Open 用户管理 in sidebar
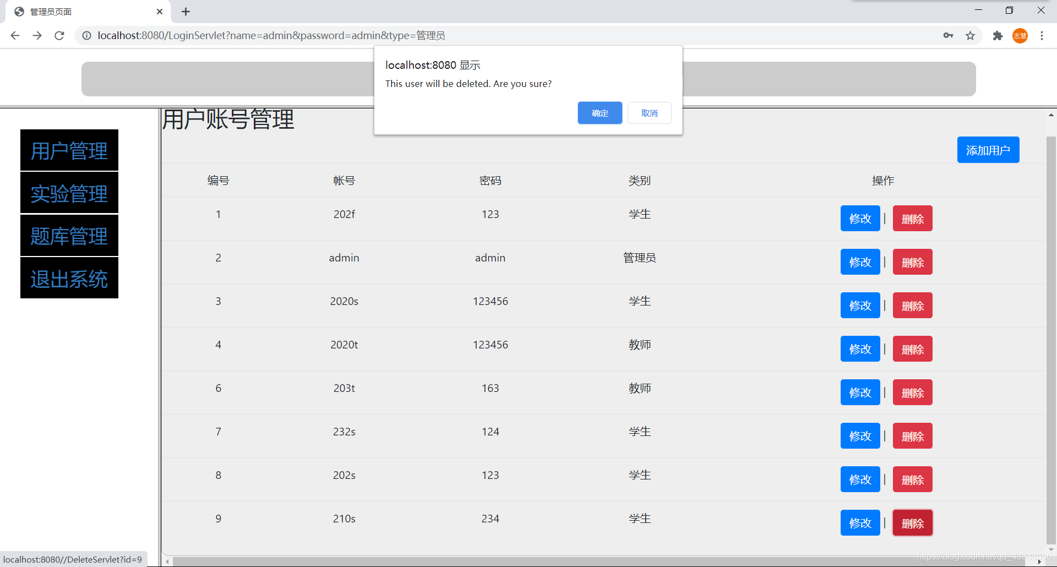The height and width of the screenshot is (567, 1057). coord(69,150)
